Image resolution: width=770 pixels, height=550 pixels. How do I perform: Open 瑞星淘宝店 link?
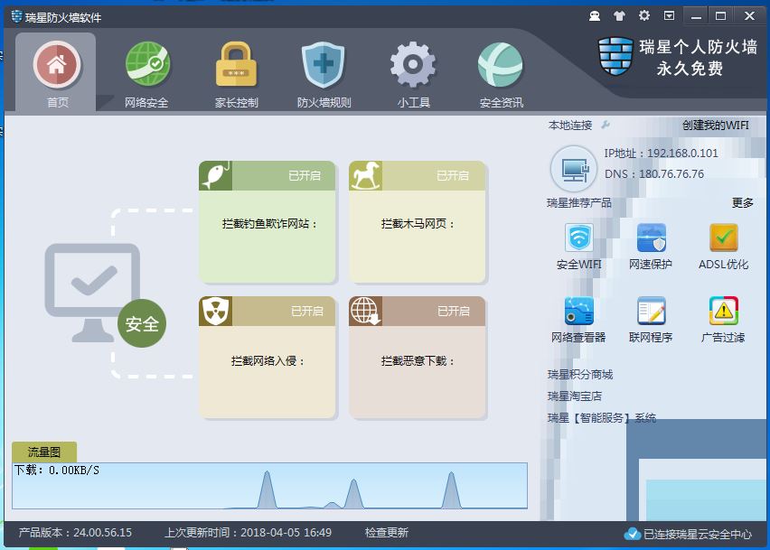point(575,396)
